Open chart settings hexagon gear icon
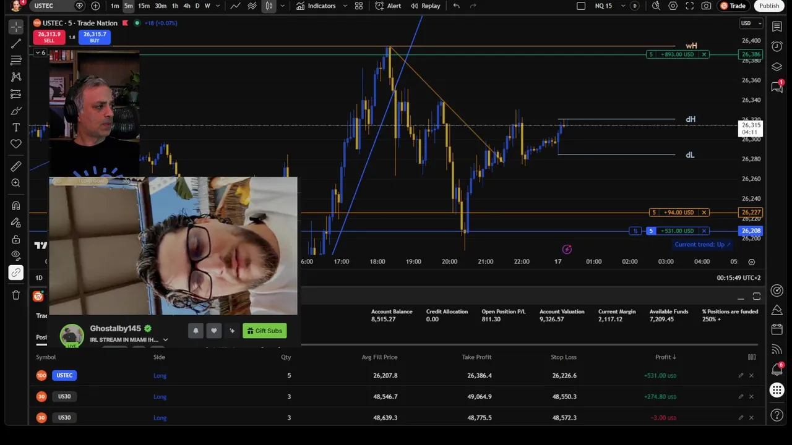This screenshot has width=792, height=445. [x=673, y=6]
